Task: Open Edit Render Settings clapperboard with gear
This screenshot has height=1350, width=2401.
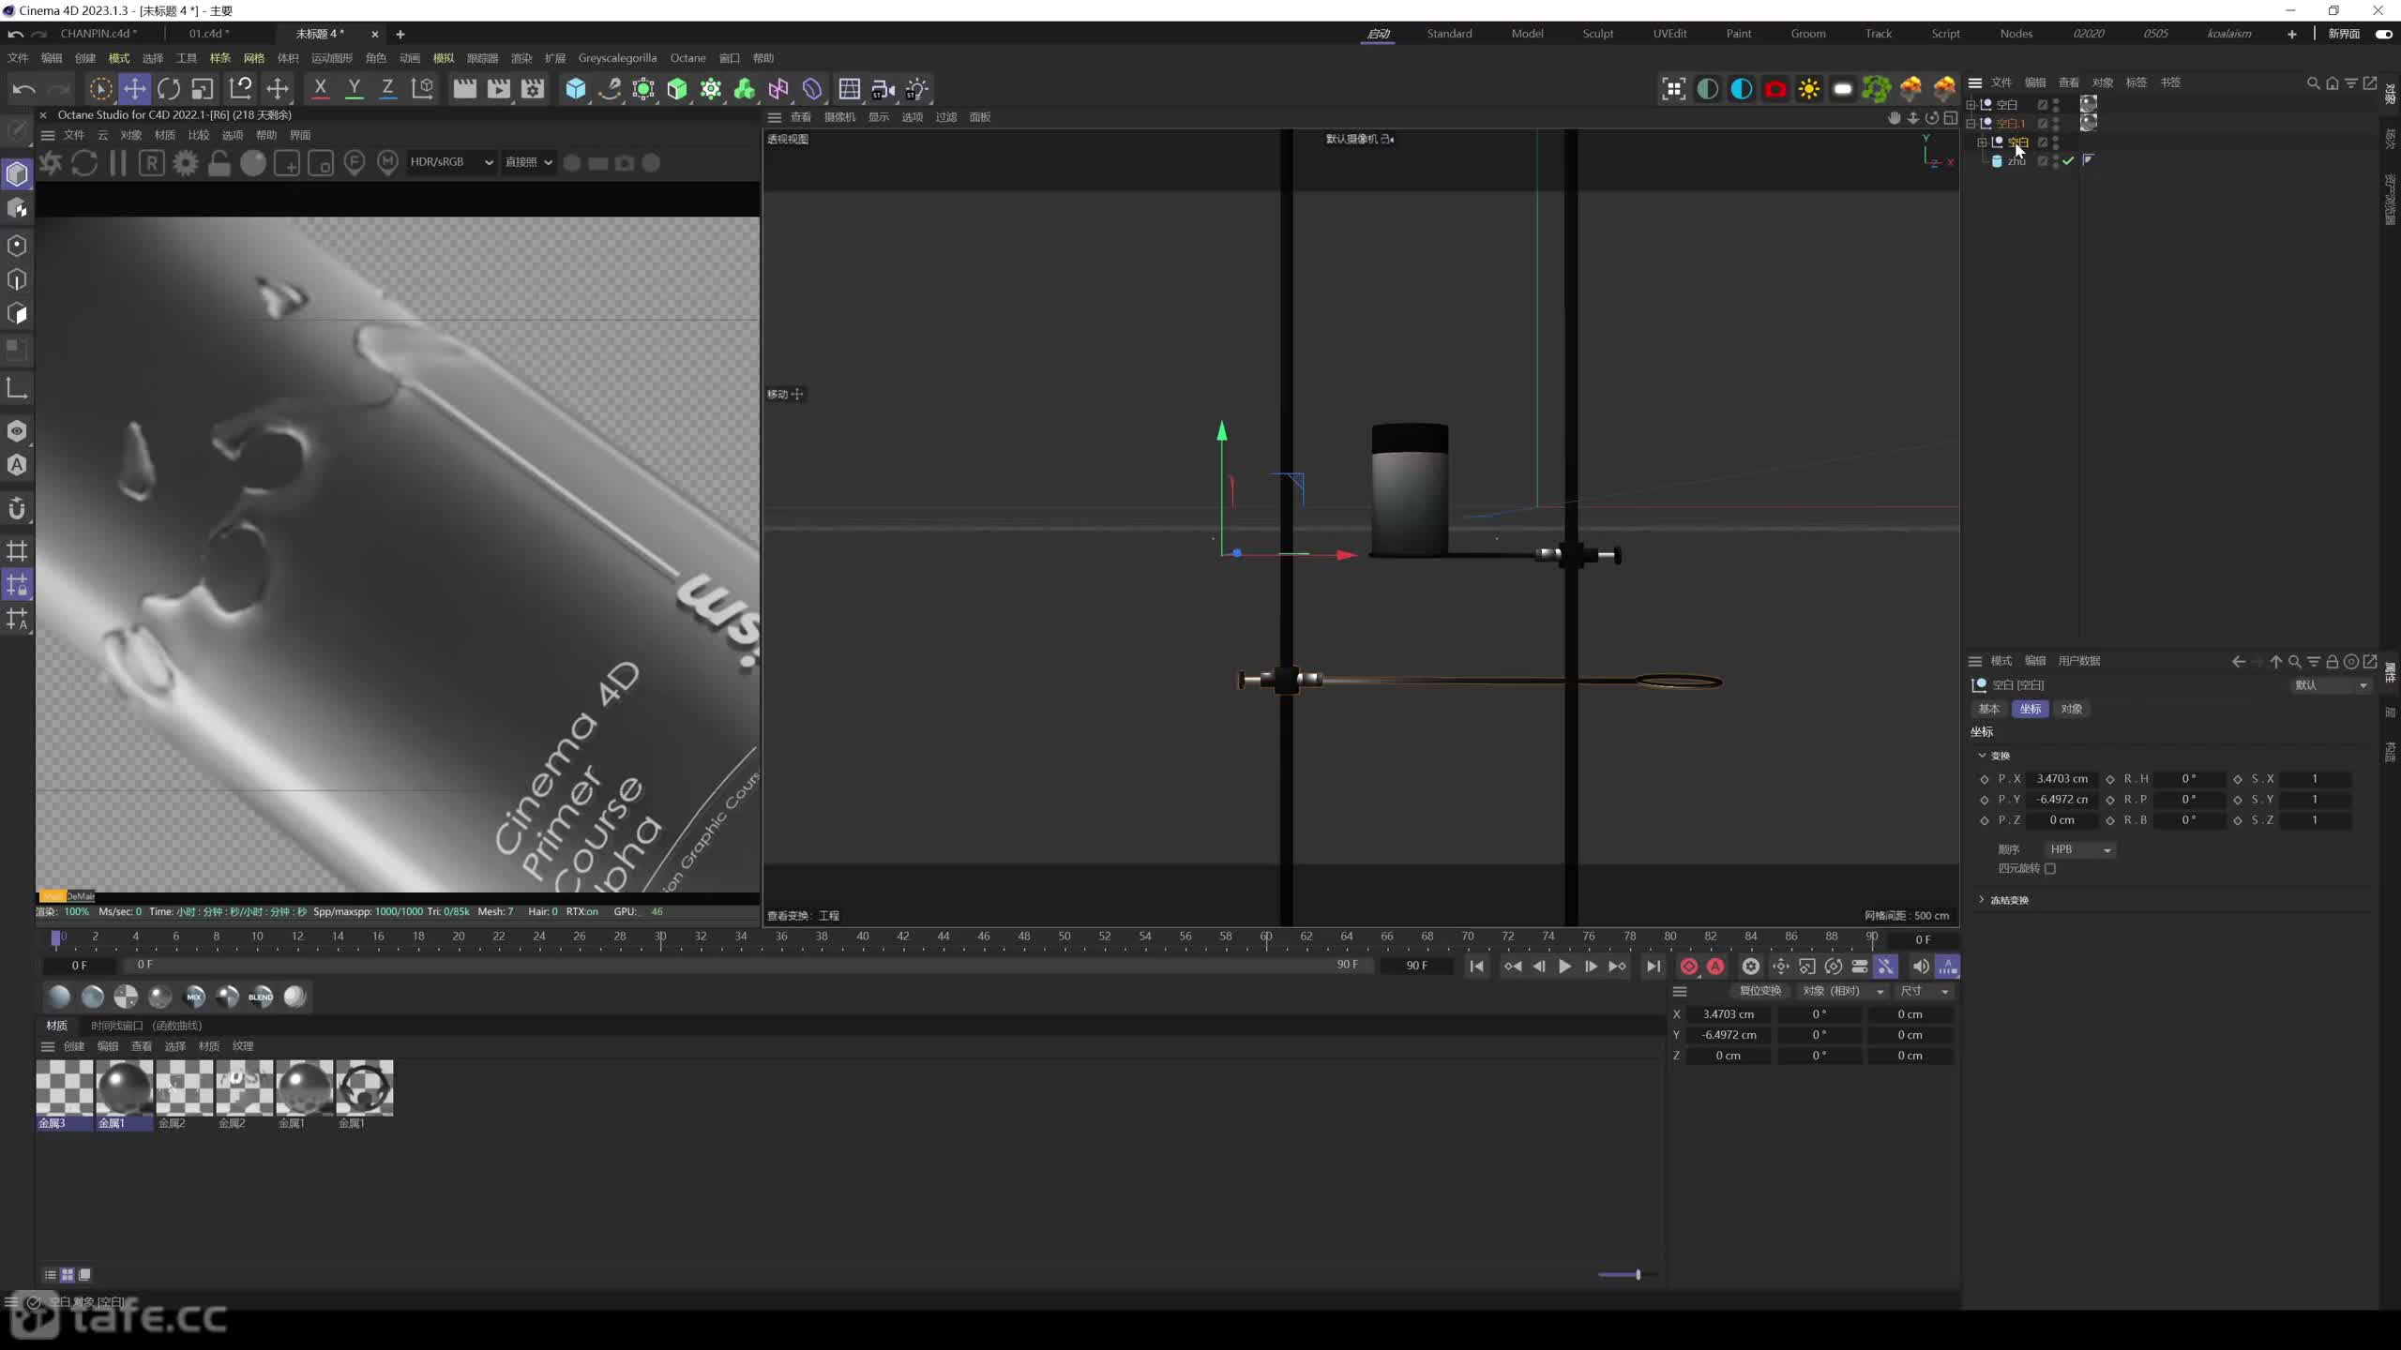Action: [533, 89]
